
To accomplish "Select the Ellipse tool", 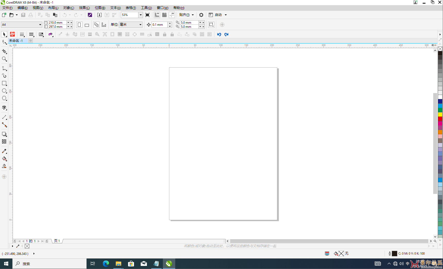I will (4, 91).
